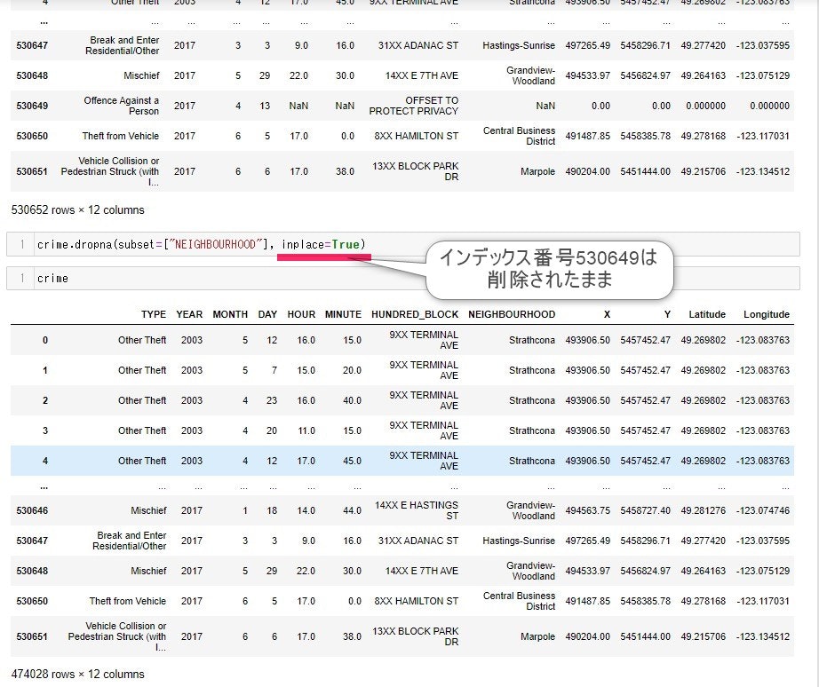
Task: Select the HOUR column header
Action: (x=301, y=314)
